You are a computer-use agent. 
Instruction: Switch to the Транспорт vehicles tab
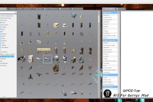click(37, 9)
